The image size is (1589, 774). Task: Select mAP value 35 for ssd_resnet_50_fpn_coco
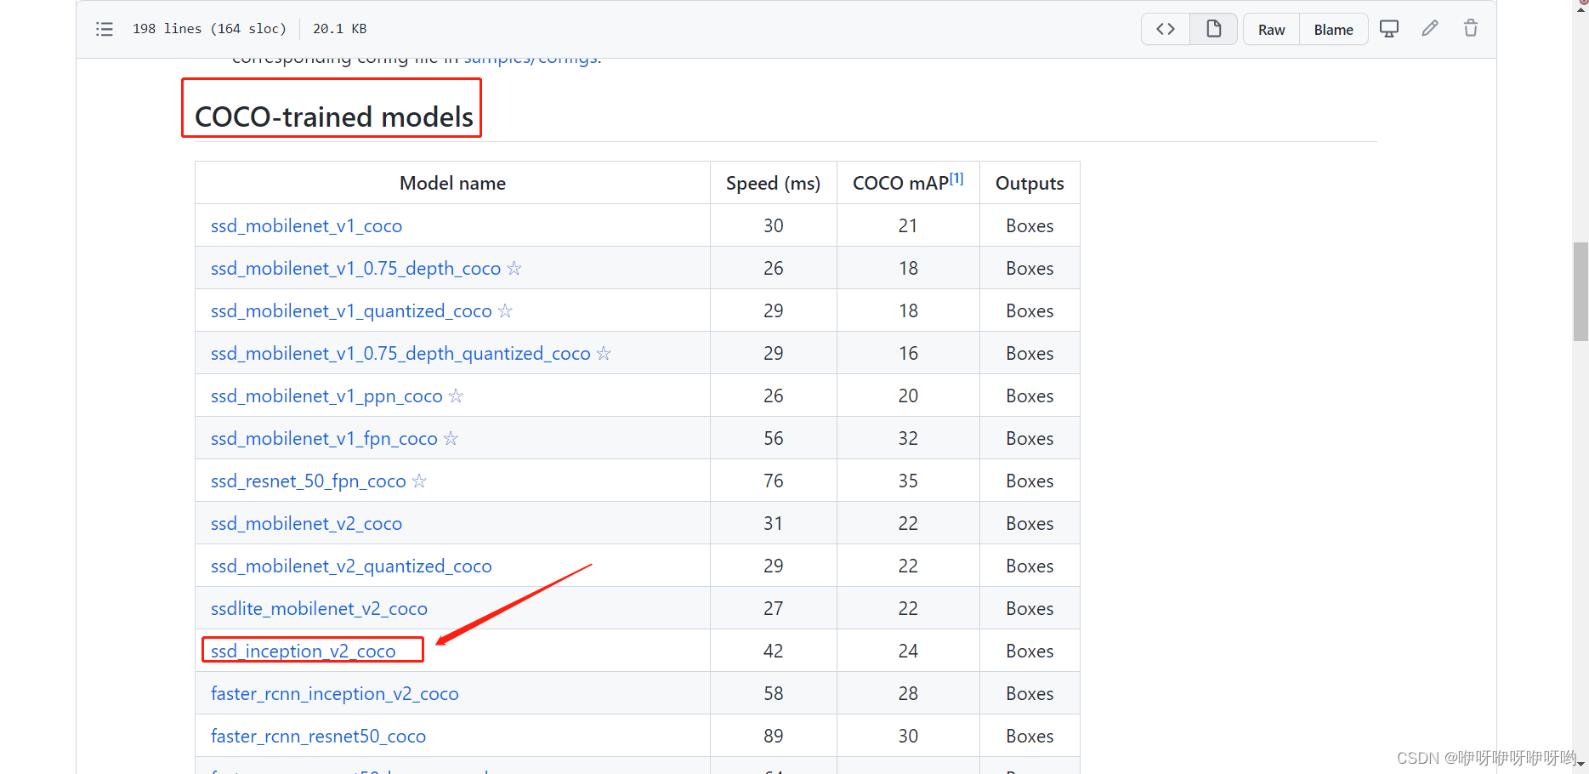(908, 481)
